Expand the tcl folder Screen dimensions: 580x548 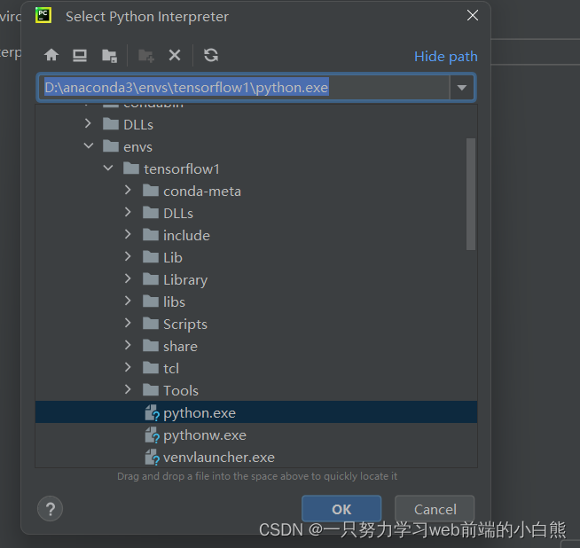tap(128, 368)
